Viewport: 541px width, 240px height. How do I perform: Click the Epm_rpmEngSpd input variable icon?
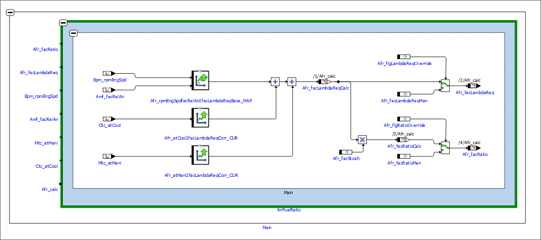pyautogui.click(x=108, y=73)
